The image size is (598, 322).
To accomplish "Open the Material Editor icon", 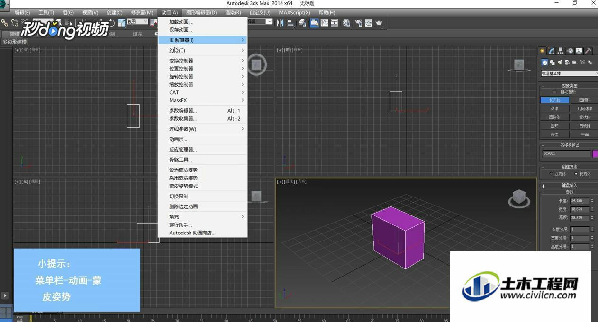I will [x=346, y=22].
